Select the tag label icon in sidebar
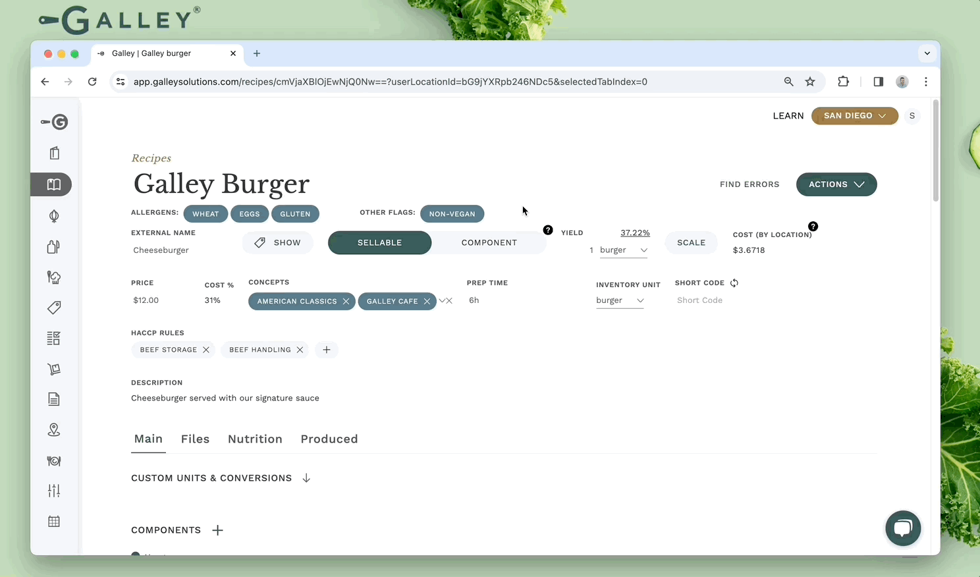The height and width of the screenshot is (577, 980). tap(53, 308)
